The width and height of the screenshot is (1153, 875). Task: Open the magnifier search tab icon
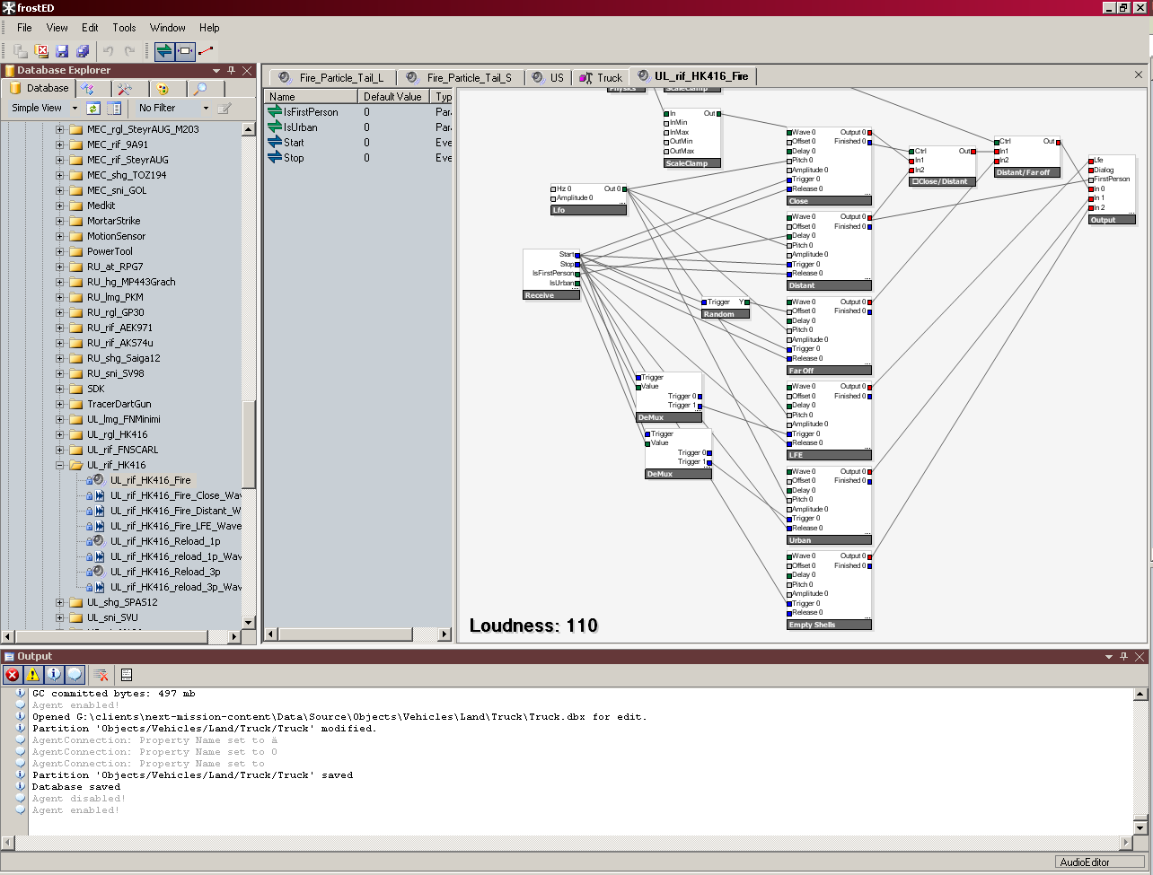(x=201, y=89)
